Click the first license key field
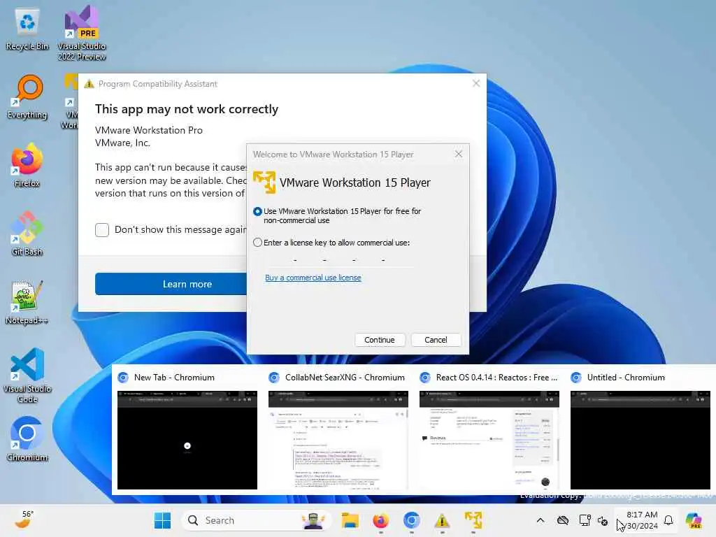The width and height of the screenshot is (716, 537). (279, 260)
